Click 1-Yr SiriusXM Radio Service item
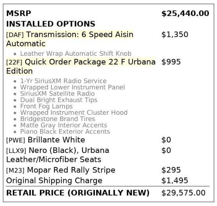 63,81
